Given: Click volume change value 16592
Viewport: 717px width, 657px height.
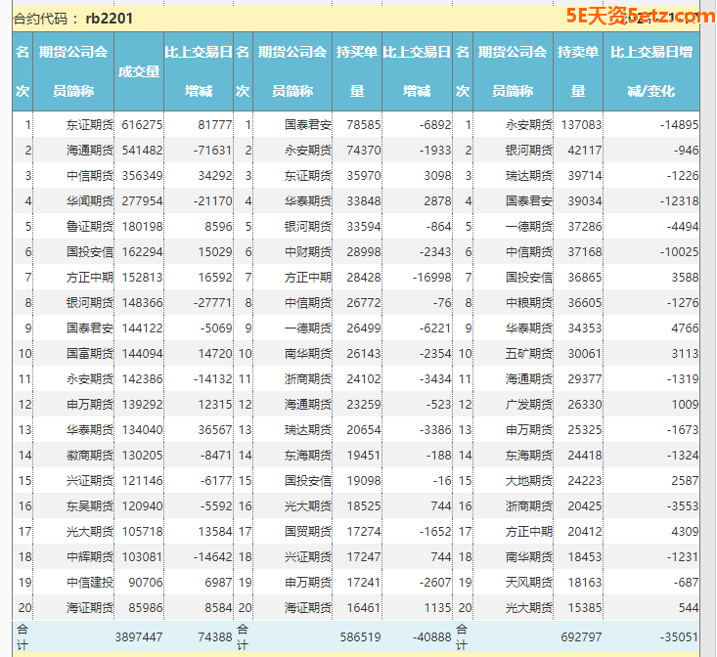Looking at the screenshot, I should tap(215, 278).
